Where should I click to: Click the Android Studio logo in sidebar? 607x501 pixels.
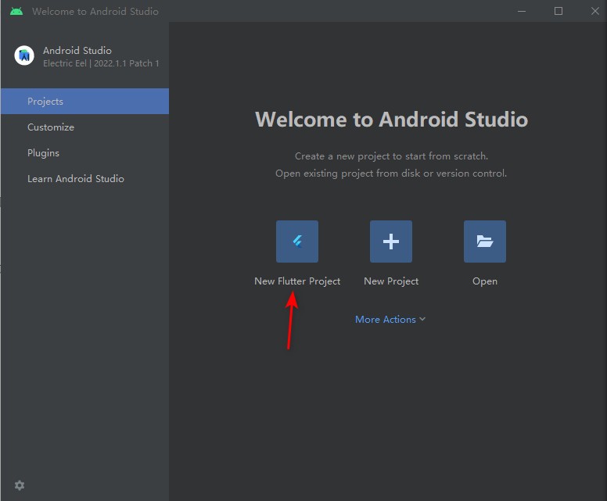24,55
